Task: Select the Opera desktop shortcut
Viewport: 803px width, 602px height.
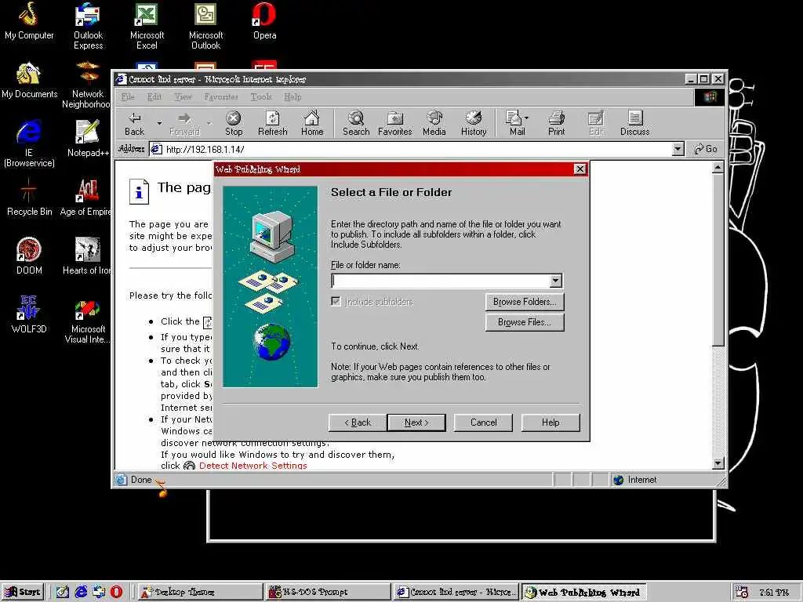Action: coord(265,21)
